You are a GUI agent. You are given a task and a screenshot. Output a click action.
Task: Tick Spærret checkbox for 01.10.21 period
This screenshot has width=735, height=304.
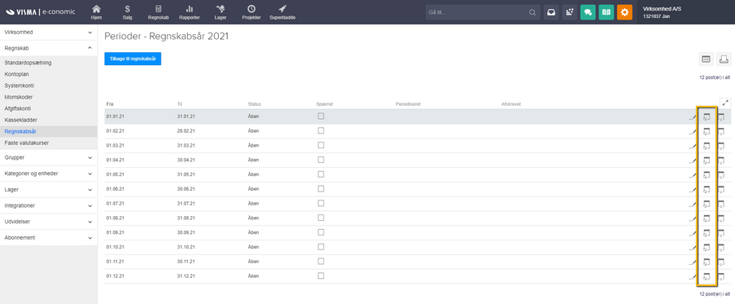pyautogui.click(x=321, y=246)
